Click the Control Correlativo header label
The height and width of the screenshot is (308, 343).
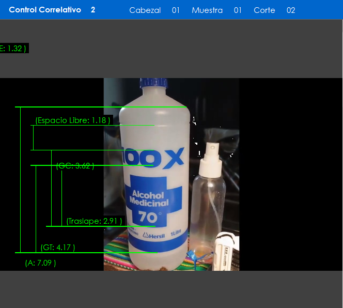click(45, 10)
